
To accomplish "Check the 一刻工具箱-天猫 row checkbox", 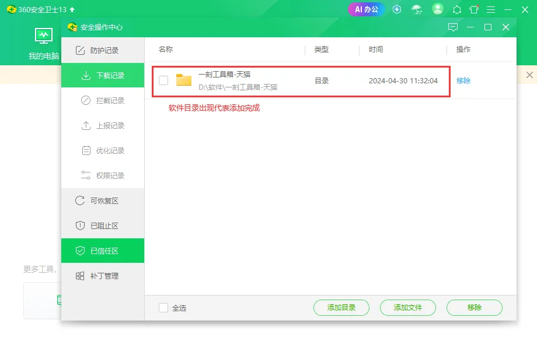I will tap(163, 80).
